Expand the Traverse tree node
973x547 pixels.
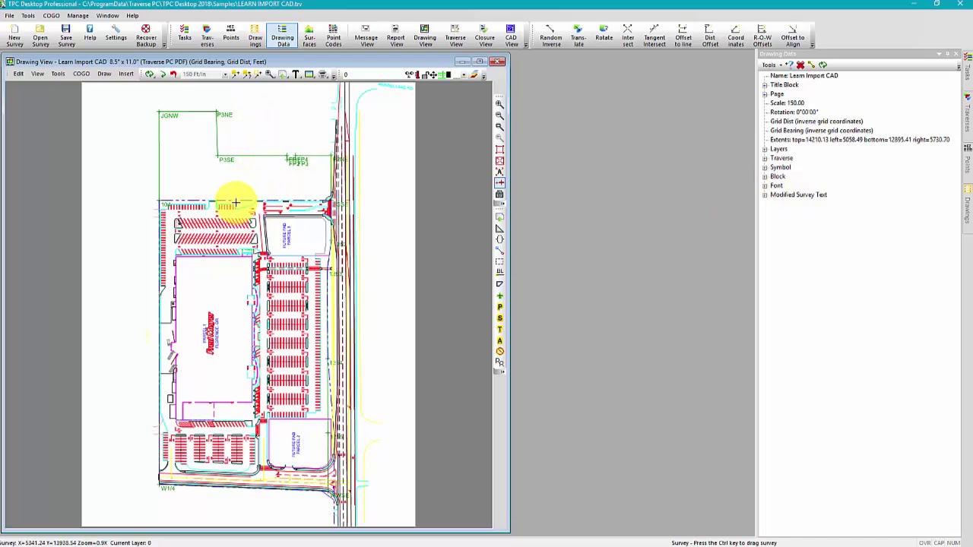pyautogui.click(x=765, y=158)
